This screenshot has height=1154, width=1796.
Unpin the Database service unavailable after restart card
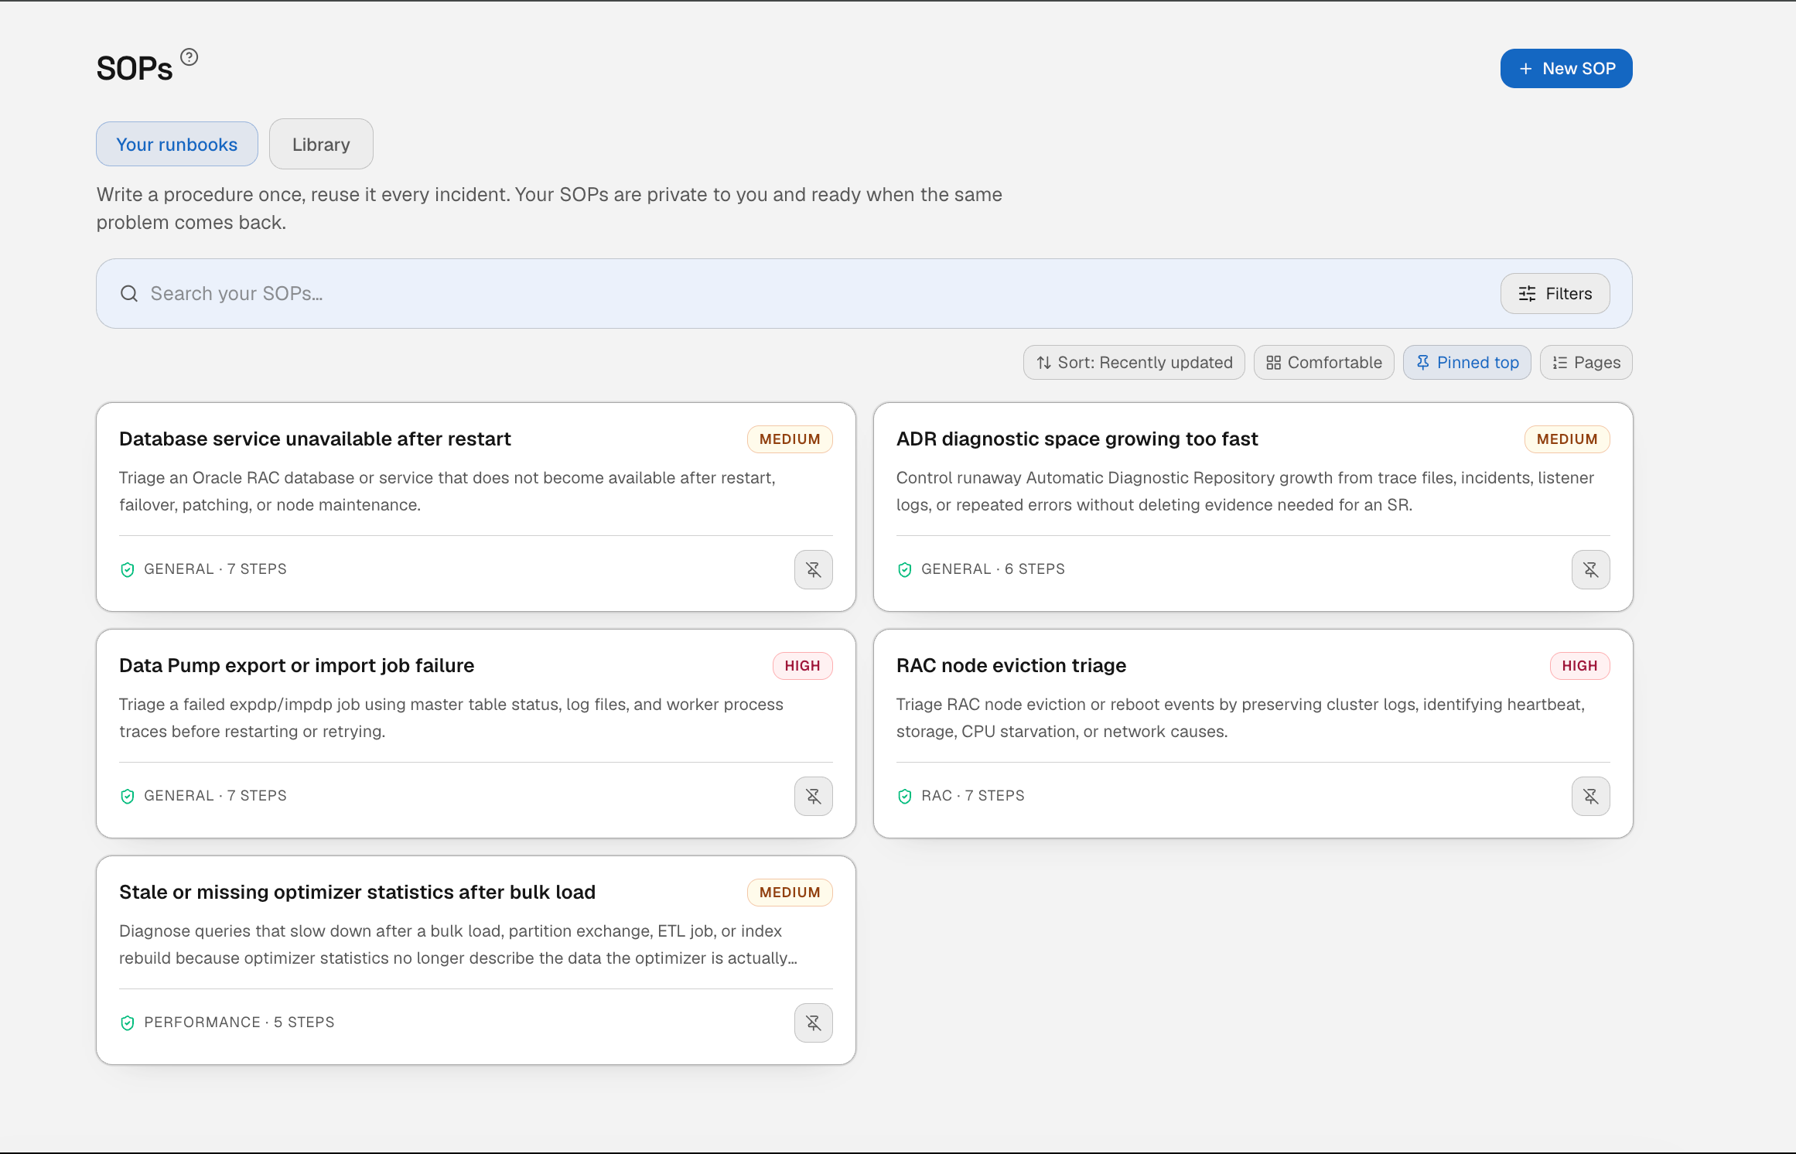[x=813, y=569]
